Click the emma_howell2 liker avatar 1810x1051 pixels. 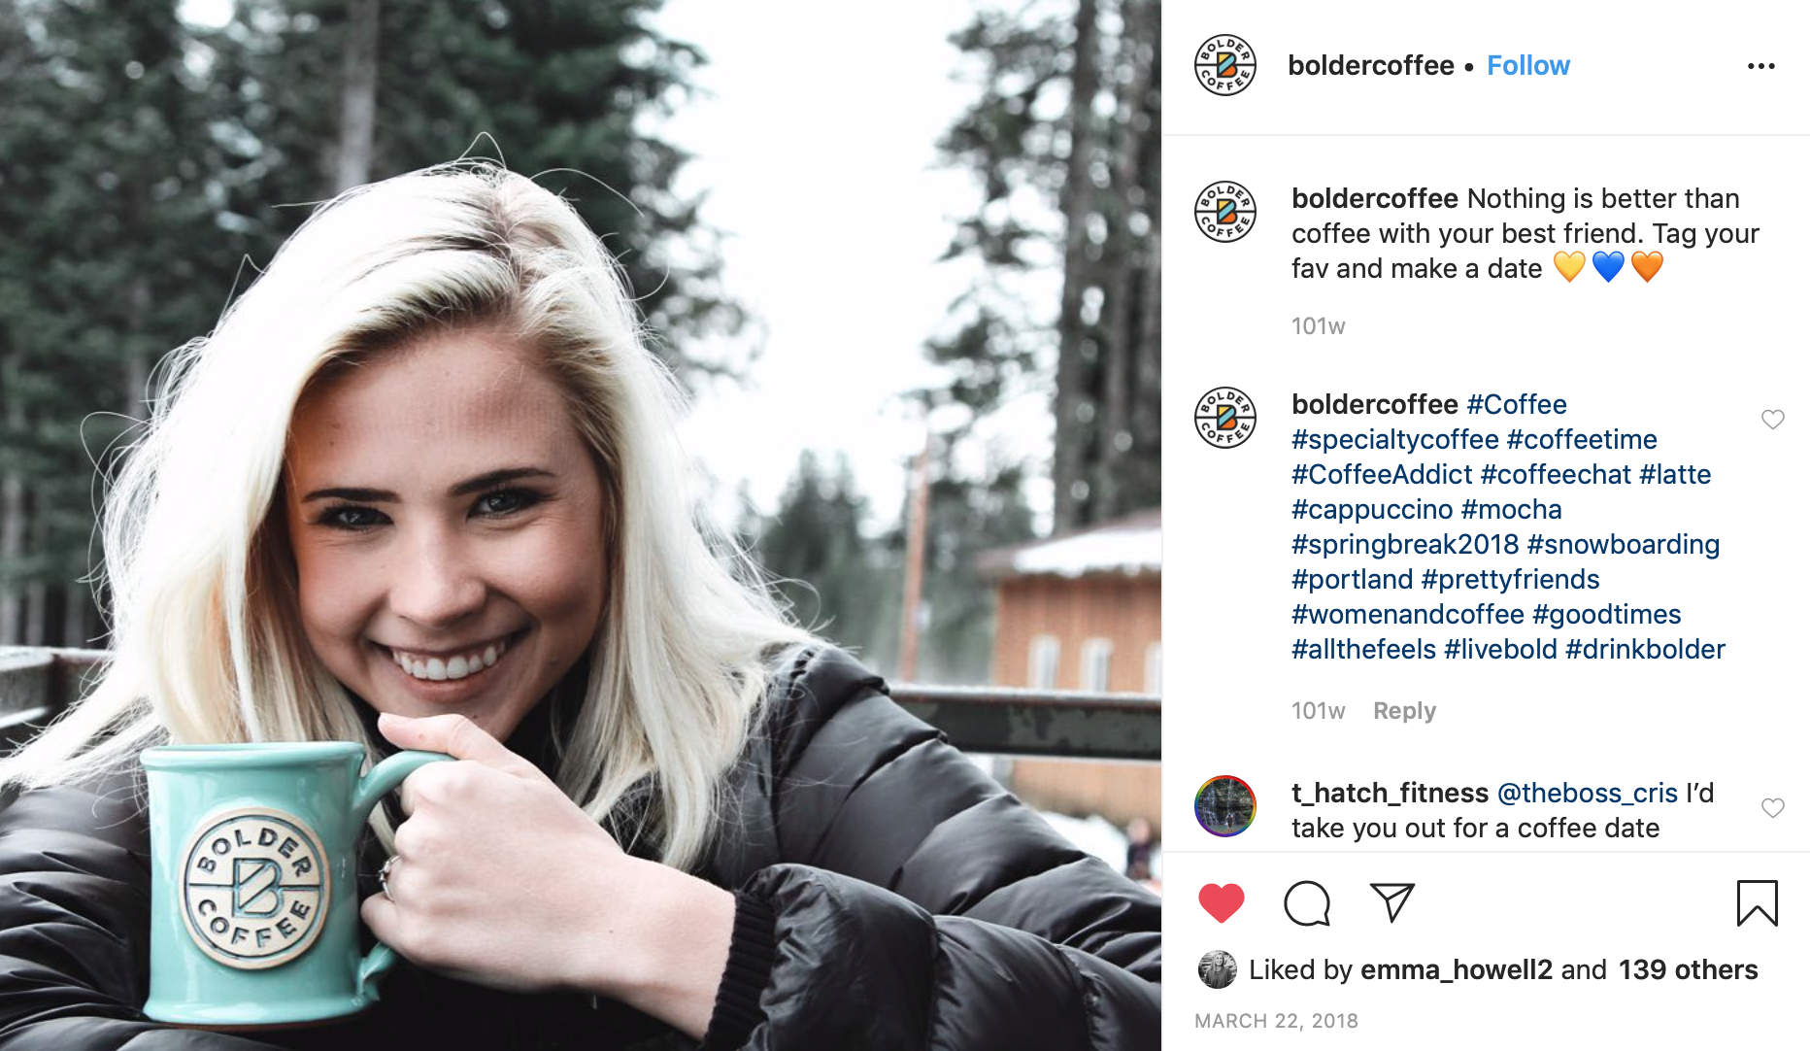click(x=1217, y=969)
